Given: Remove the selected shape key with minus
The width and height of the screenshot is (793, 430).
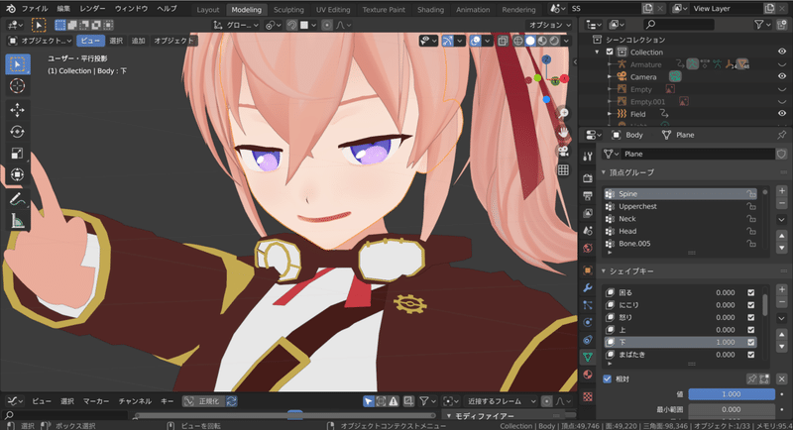Looking at the screenshot, I should (x=781, y=301).
